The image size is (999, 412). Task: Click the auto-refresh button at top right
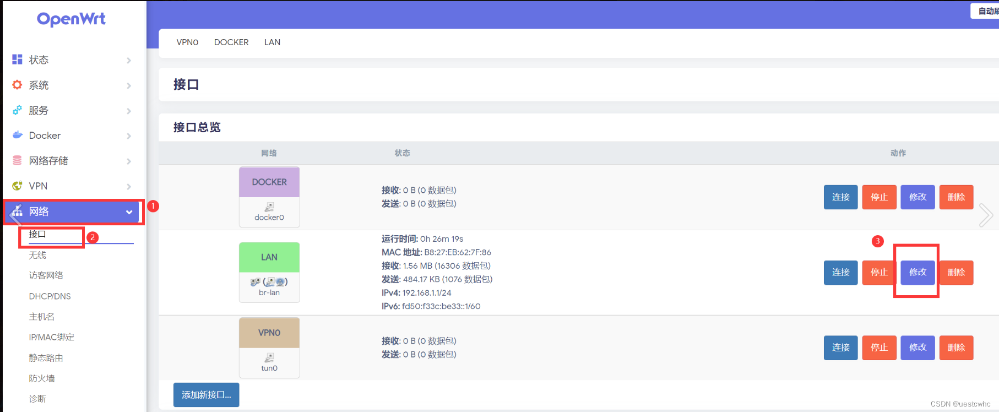coord(985,11)
